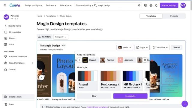Pick the HK Grotesk style palette
Image resolution: width=192 pixels, height=108 pixels.
point(133,80)
